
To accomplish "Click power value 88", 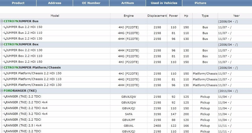I will 173,120.
